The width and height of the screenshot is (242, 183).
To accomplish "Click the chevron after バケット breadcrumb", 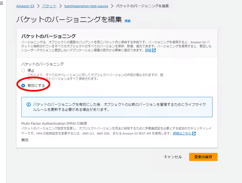I will [60, 6].
